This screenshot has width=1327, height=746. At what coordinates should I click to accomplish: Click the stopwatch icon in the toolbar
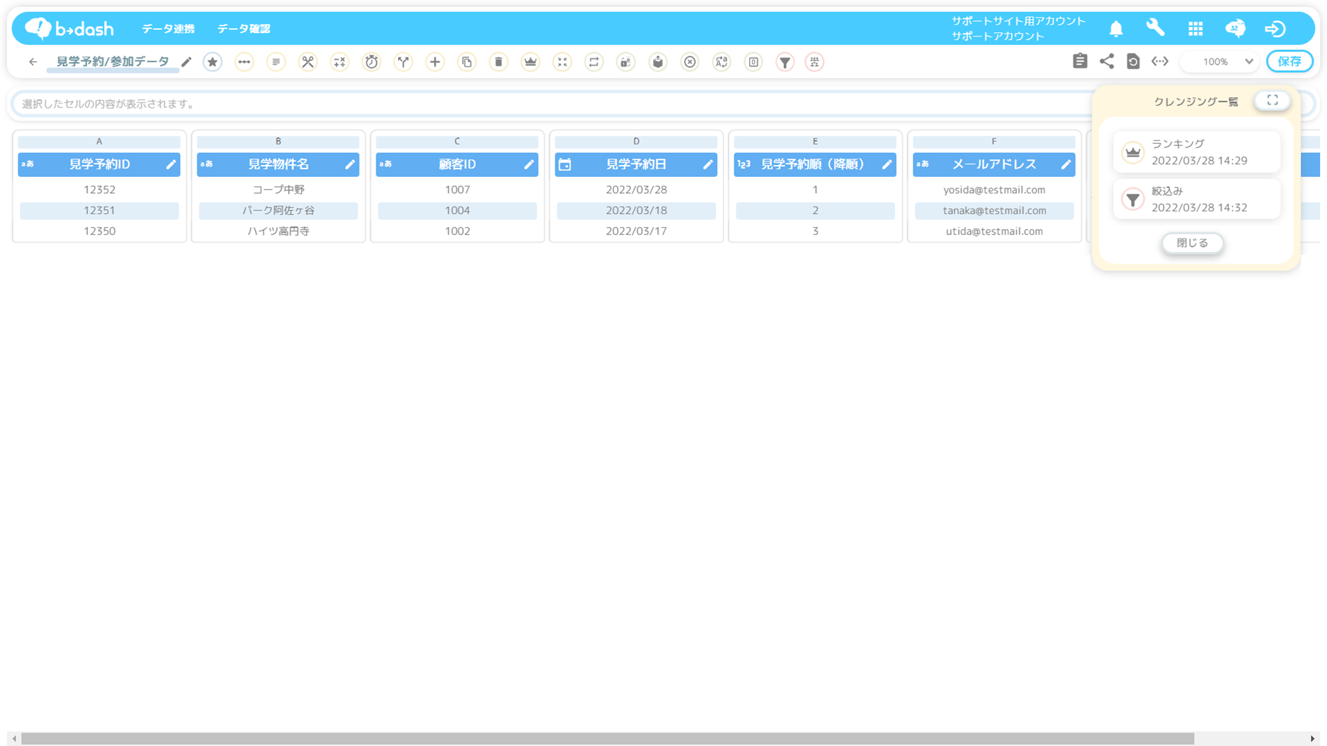pos(371,62)
